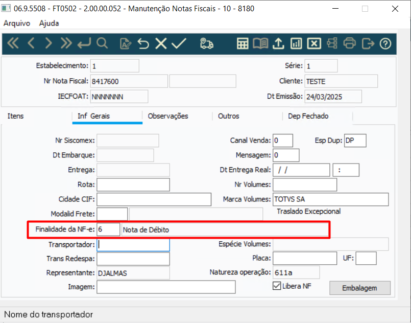
Task: Click the Dt Emissão value 24/03/2025
Action: click(333, 97)
